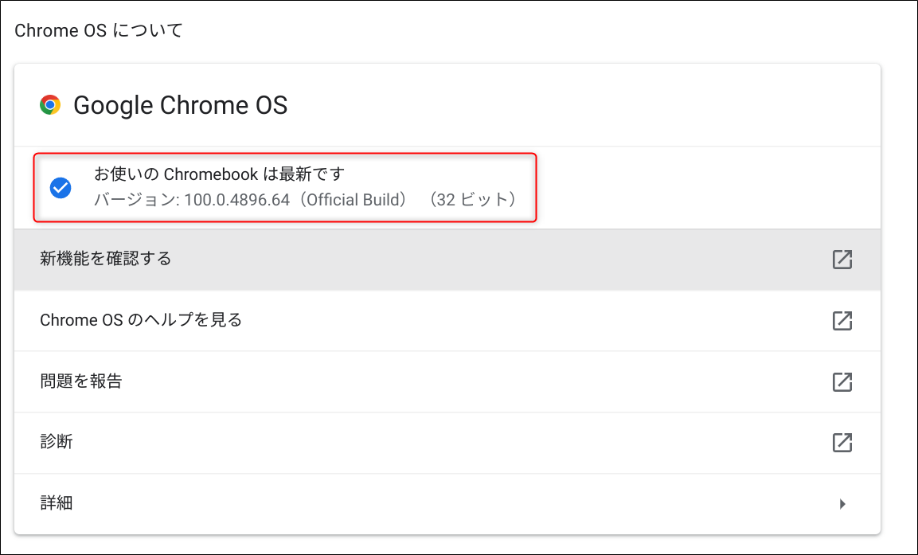
Task: Click the Google Chrome OS heading
Action: 180,105
